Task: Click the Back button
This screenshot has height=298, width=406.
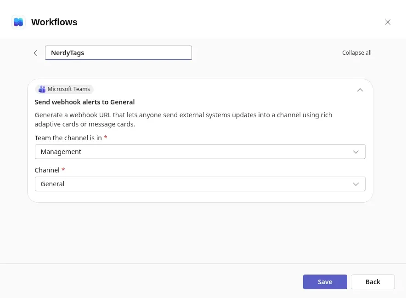Action: tap(372, 281)
